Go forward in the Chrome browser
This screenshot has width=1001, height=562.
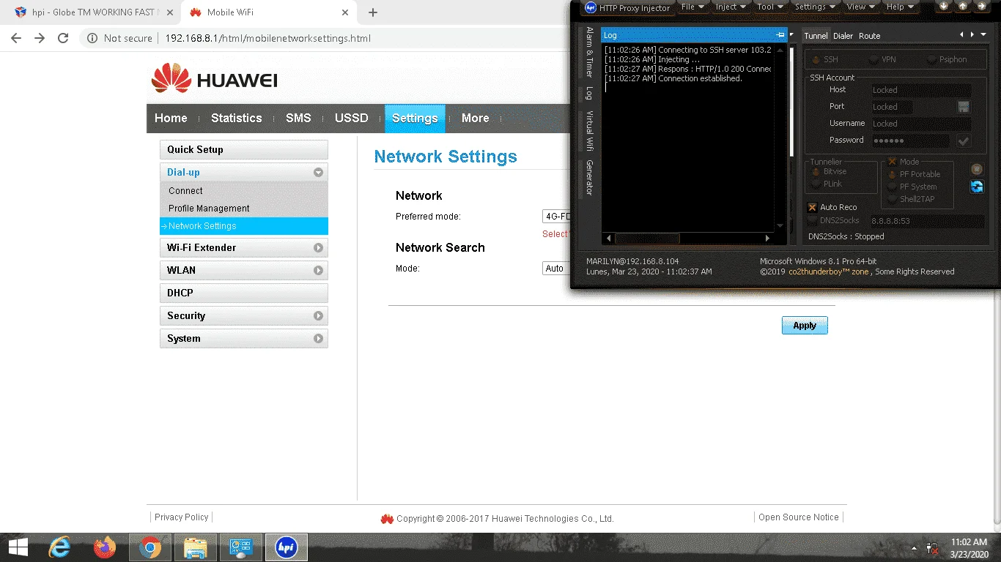[40, 38]
